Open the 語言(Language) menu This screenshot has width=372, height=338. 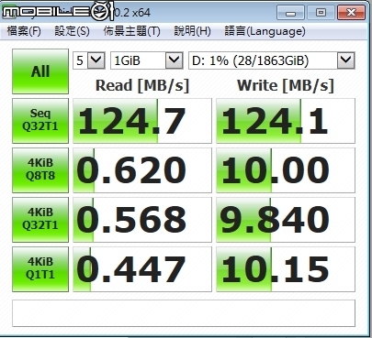click(265, 31)
